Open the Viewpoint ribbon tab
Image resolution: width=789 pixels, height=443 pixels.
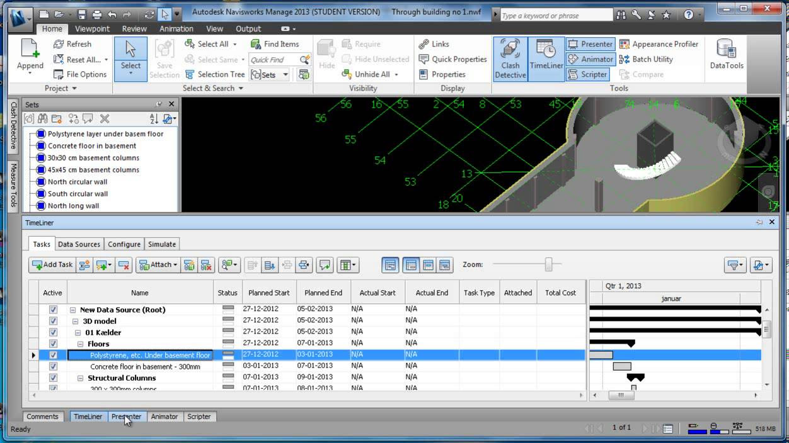(x=92, y=29)
